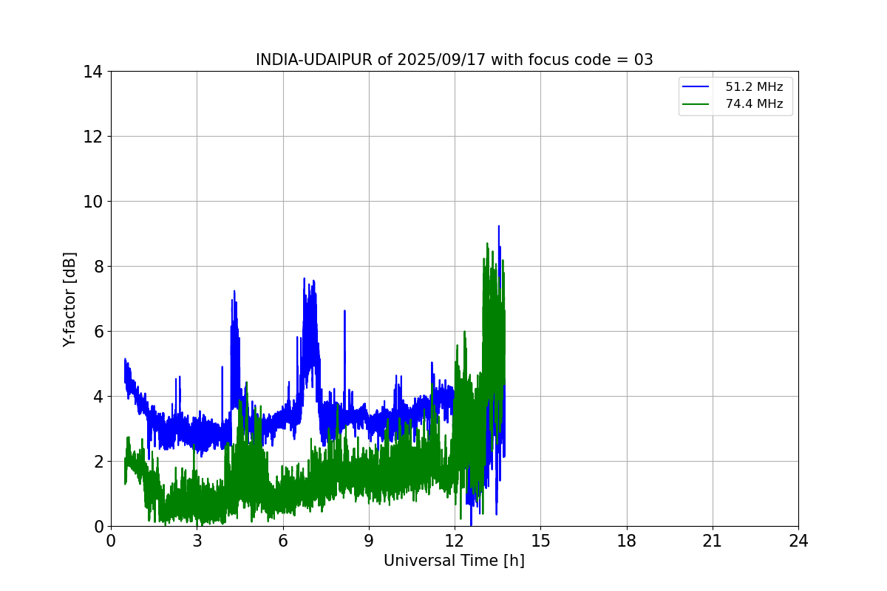Click x-axis tick label 9
This screenshot has width=887, height=591.
(369, 541)
